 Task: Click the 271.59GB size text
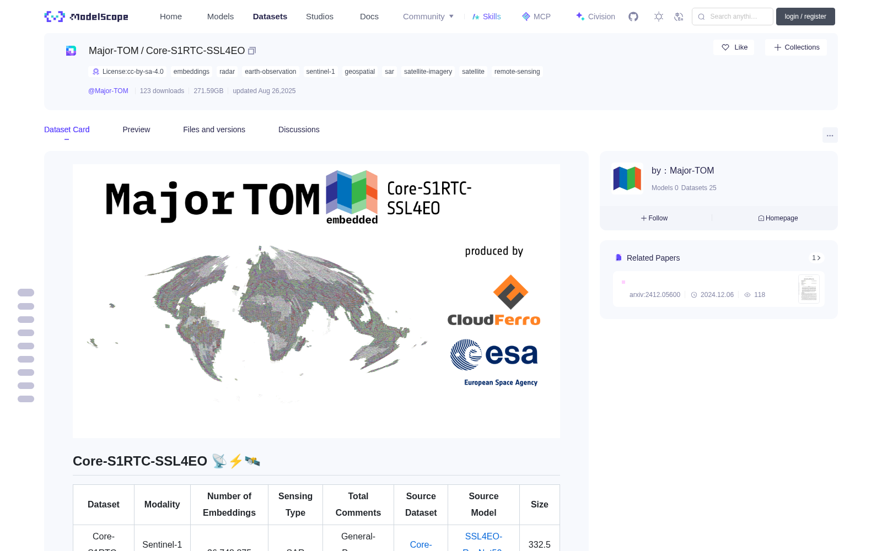pos(208,91)
